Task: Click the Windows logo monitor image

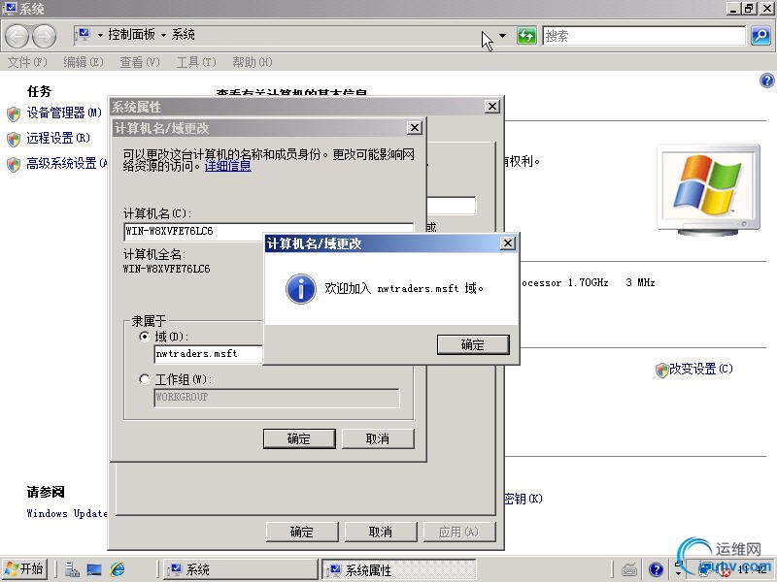Action: point(709,189)
